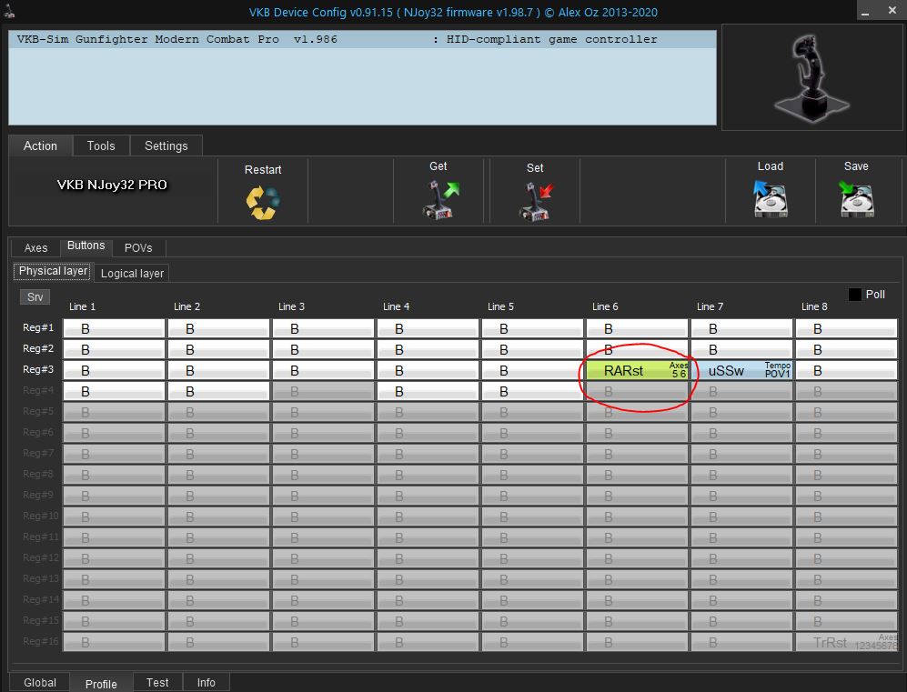Click Reg#1 Line 4 button cell

pos(428,328)
